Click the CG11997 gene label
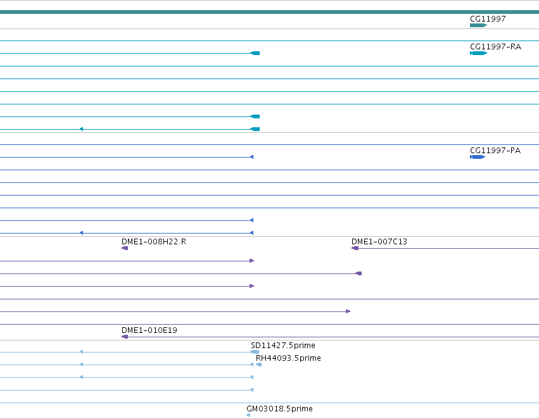Viewport: 539px width, 419px height. pos(488,19)
